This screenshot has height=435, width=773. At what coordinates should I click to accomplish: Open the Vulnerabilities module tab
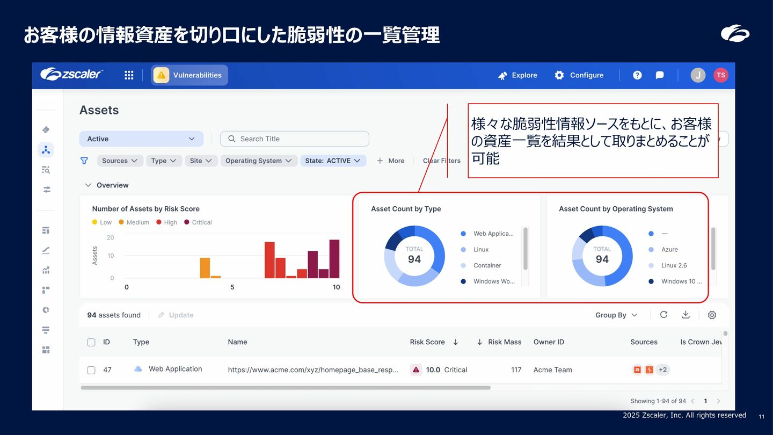pyautogui.click(x=189, y=75)
